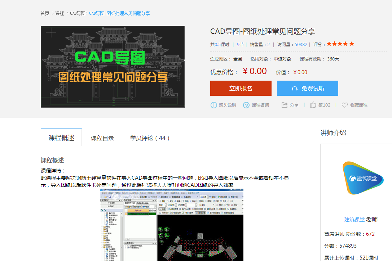Click the 课程详情： label
This screenshot has width=392, height=261.
pos(53,171)
